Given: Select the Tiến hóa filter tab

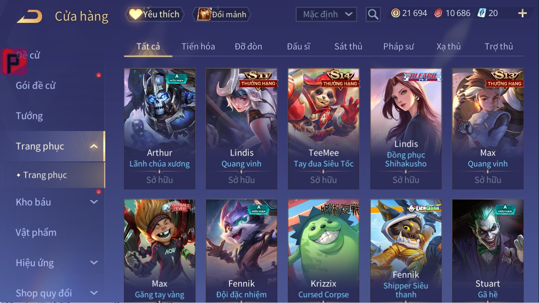Looking at the screenshot, I should pos(198,46).
